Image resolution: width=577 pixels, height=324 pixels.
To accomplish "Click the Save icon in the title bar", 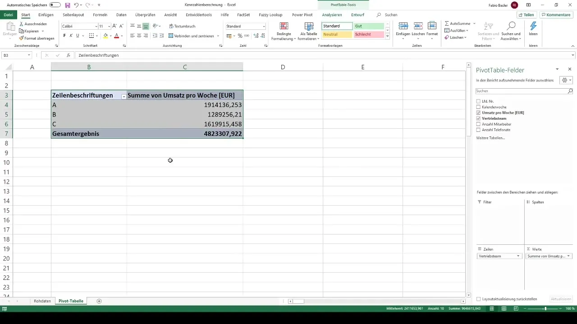I will point(68,5).
